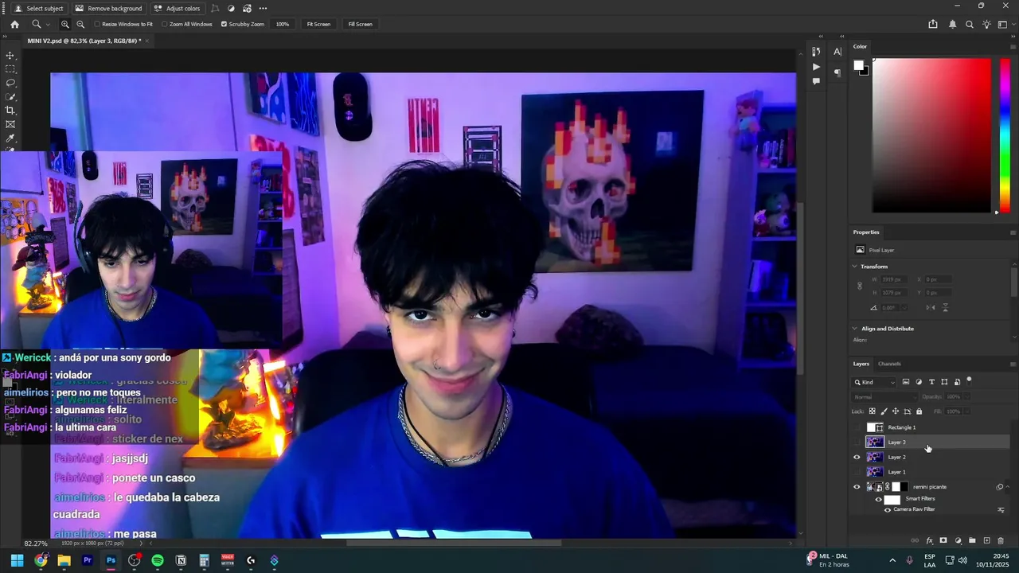Activate Zoom In mode button
This screenshot has height=573, width=1019.
pyautogui.click(x=65, y=24)
